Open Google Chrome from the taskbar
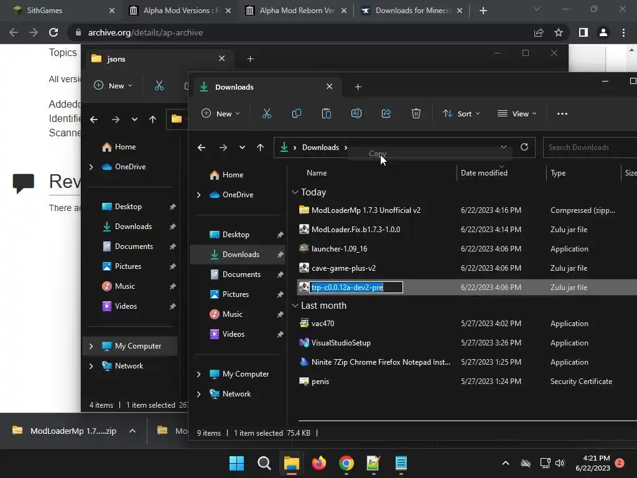 [346, 463]
